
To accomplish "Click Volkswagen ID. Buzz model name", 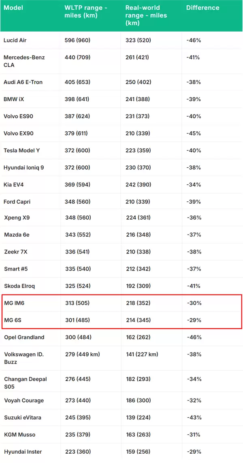I will 24,358.
